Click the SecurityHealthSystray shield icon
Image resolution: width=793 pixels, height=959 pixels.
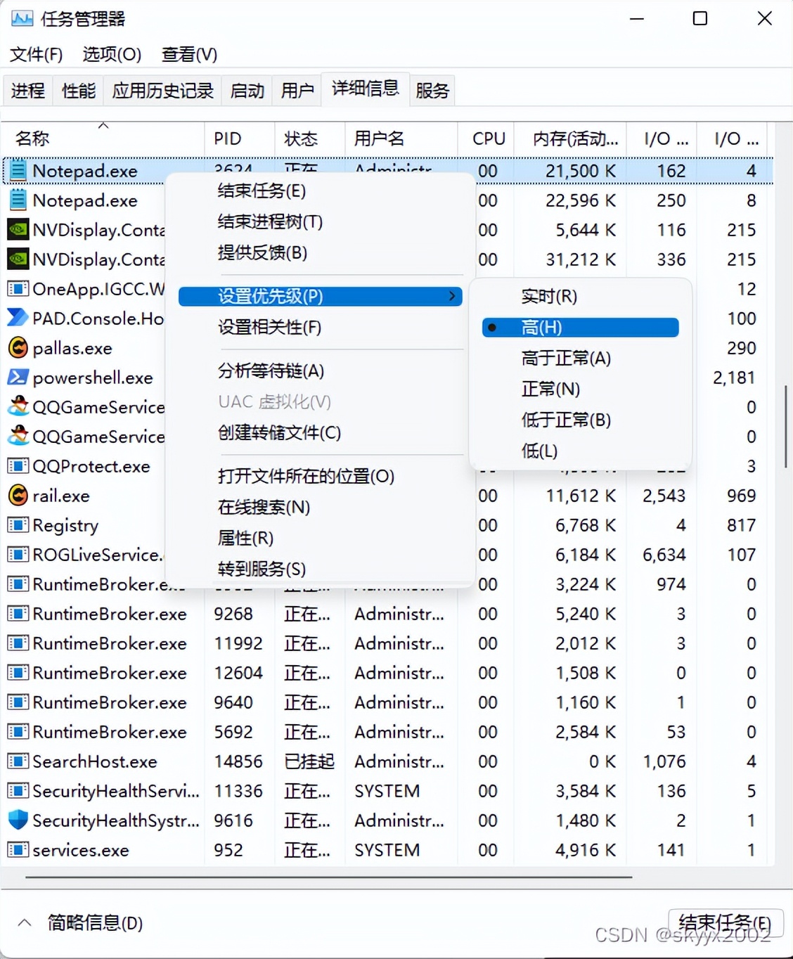[18, 820]
